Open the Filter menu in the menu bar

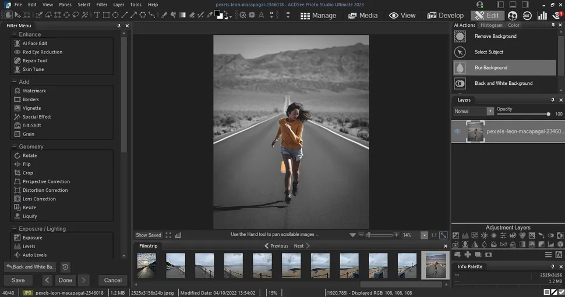coord(101,4)
